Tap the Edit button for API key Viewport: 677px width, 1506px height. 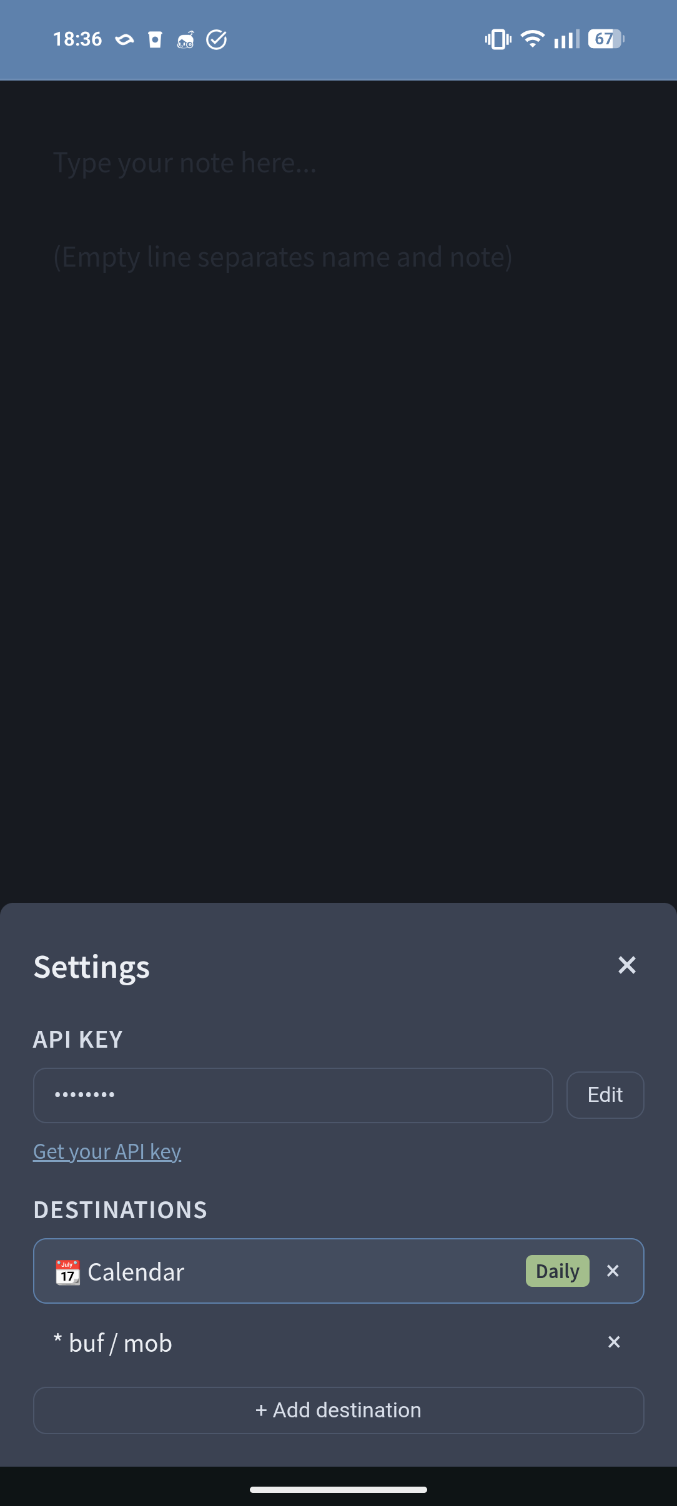click(605, 1095)
